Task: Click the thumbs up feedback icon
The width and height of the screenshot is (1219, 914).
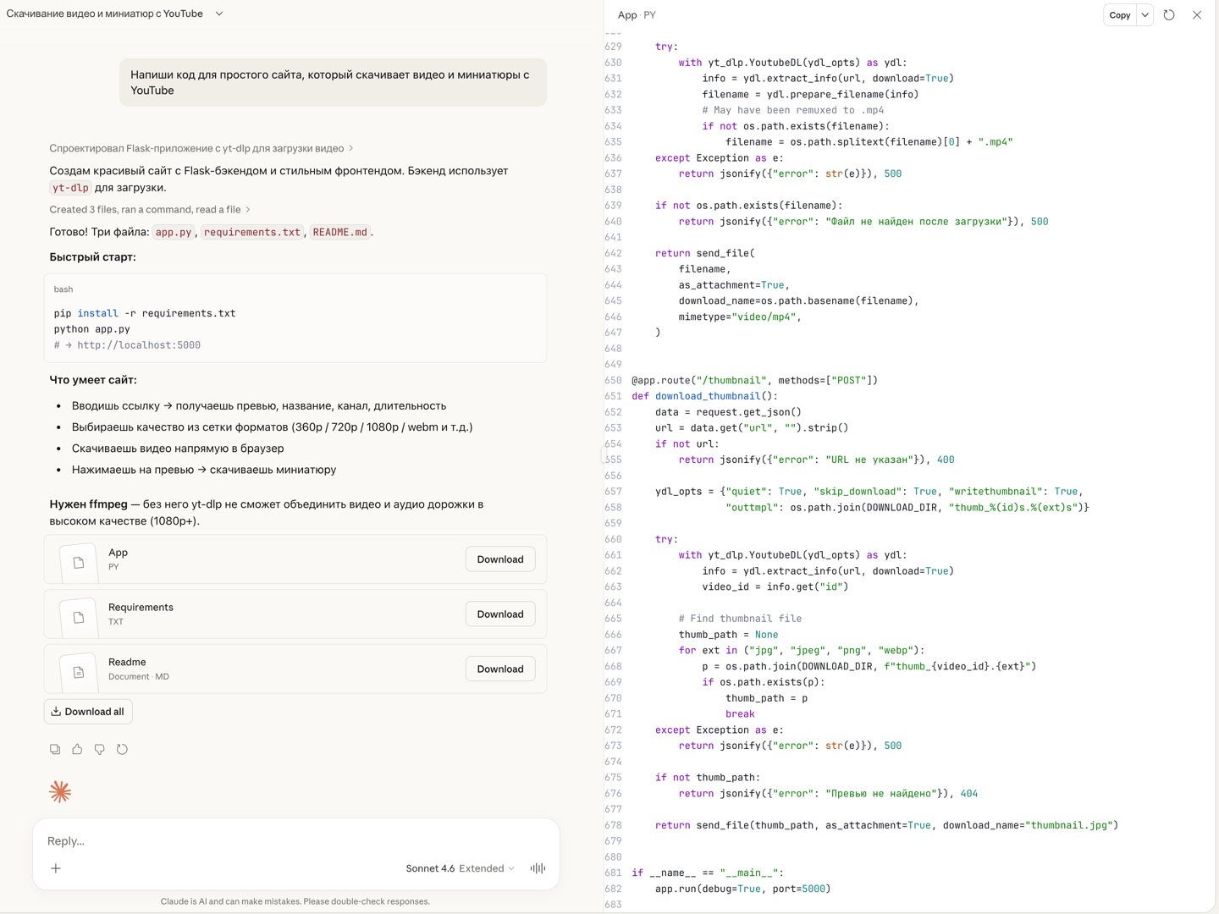Action: click(77, 749)
